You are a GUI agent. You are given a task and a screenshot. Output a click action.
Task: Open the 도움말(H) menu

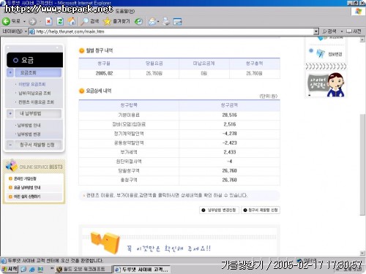coord(125,11)
